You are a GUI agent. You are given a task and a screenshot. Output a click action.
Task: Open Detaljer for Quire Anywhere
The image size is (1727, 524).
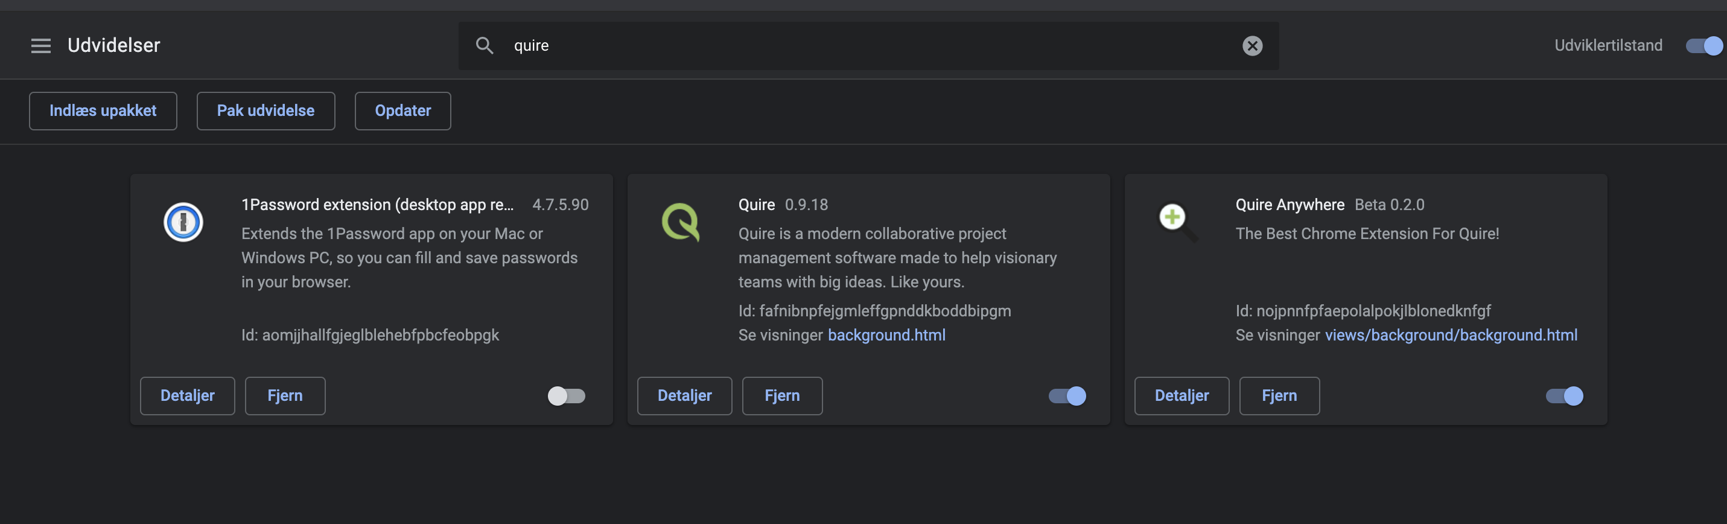[x=1182, y=396]
